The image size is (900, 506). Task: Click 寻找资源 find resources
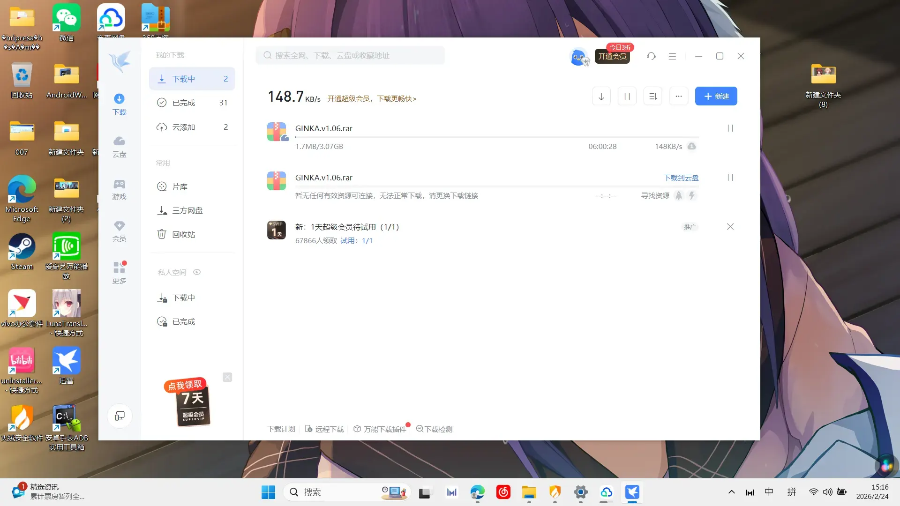pyautogui.click(x=655, y=195)
